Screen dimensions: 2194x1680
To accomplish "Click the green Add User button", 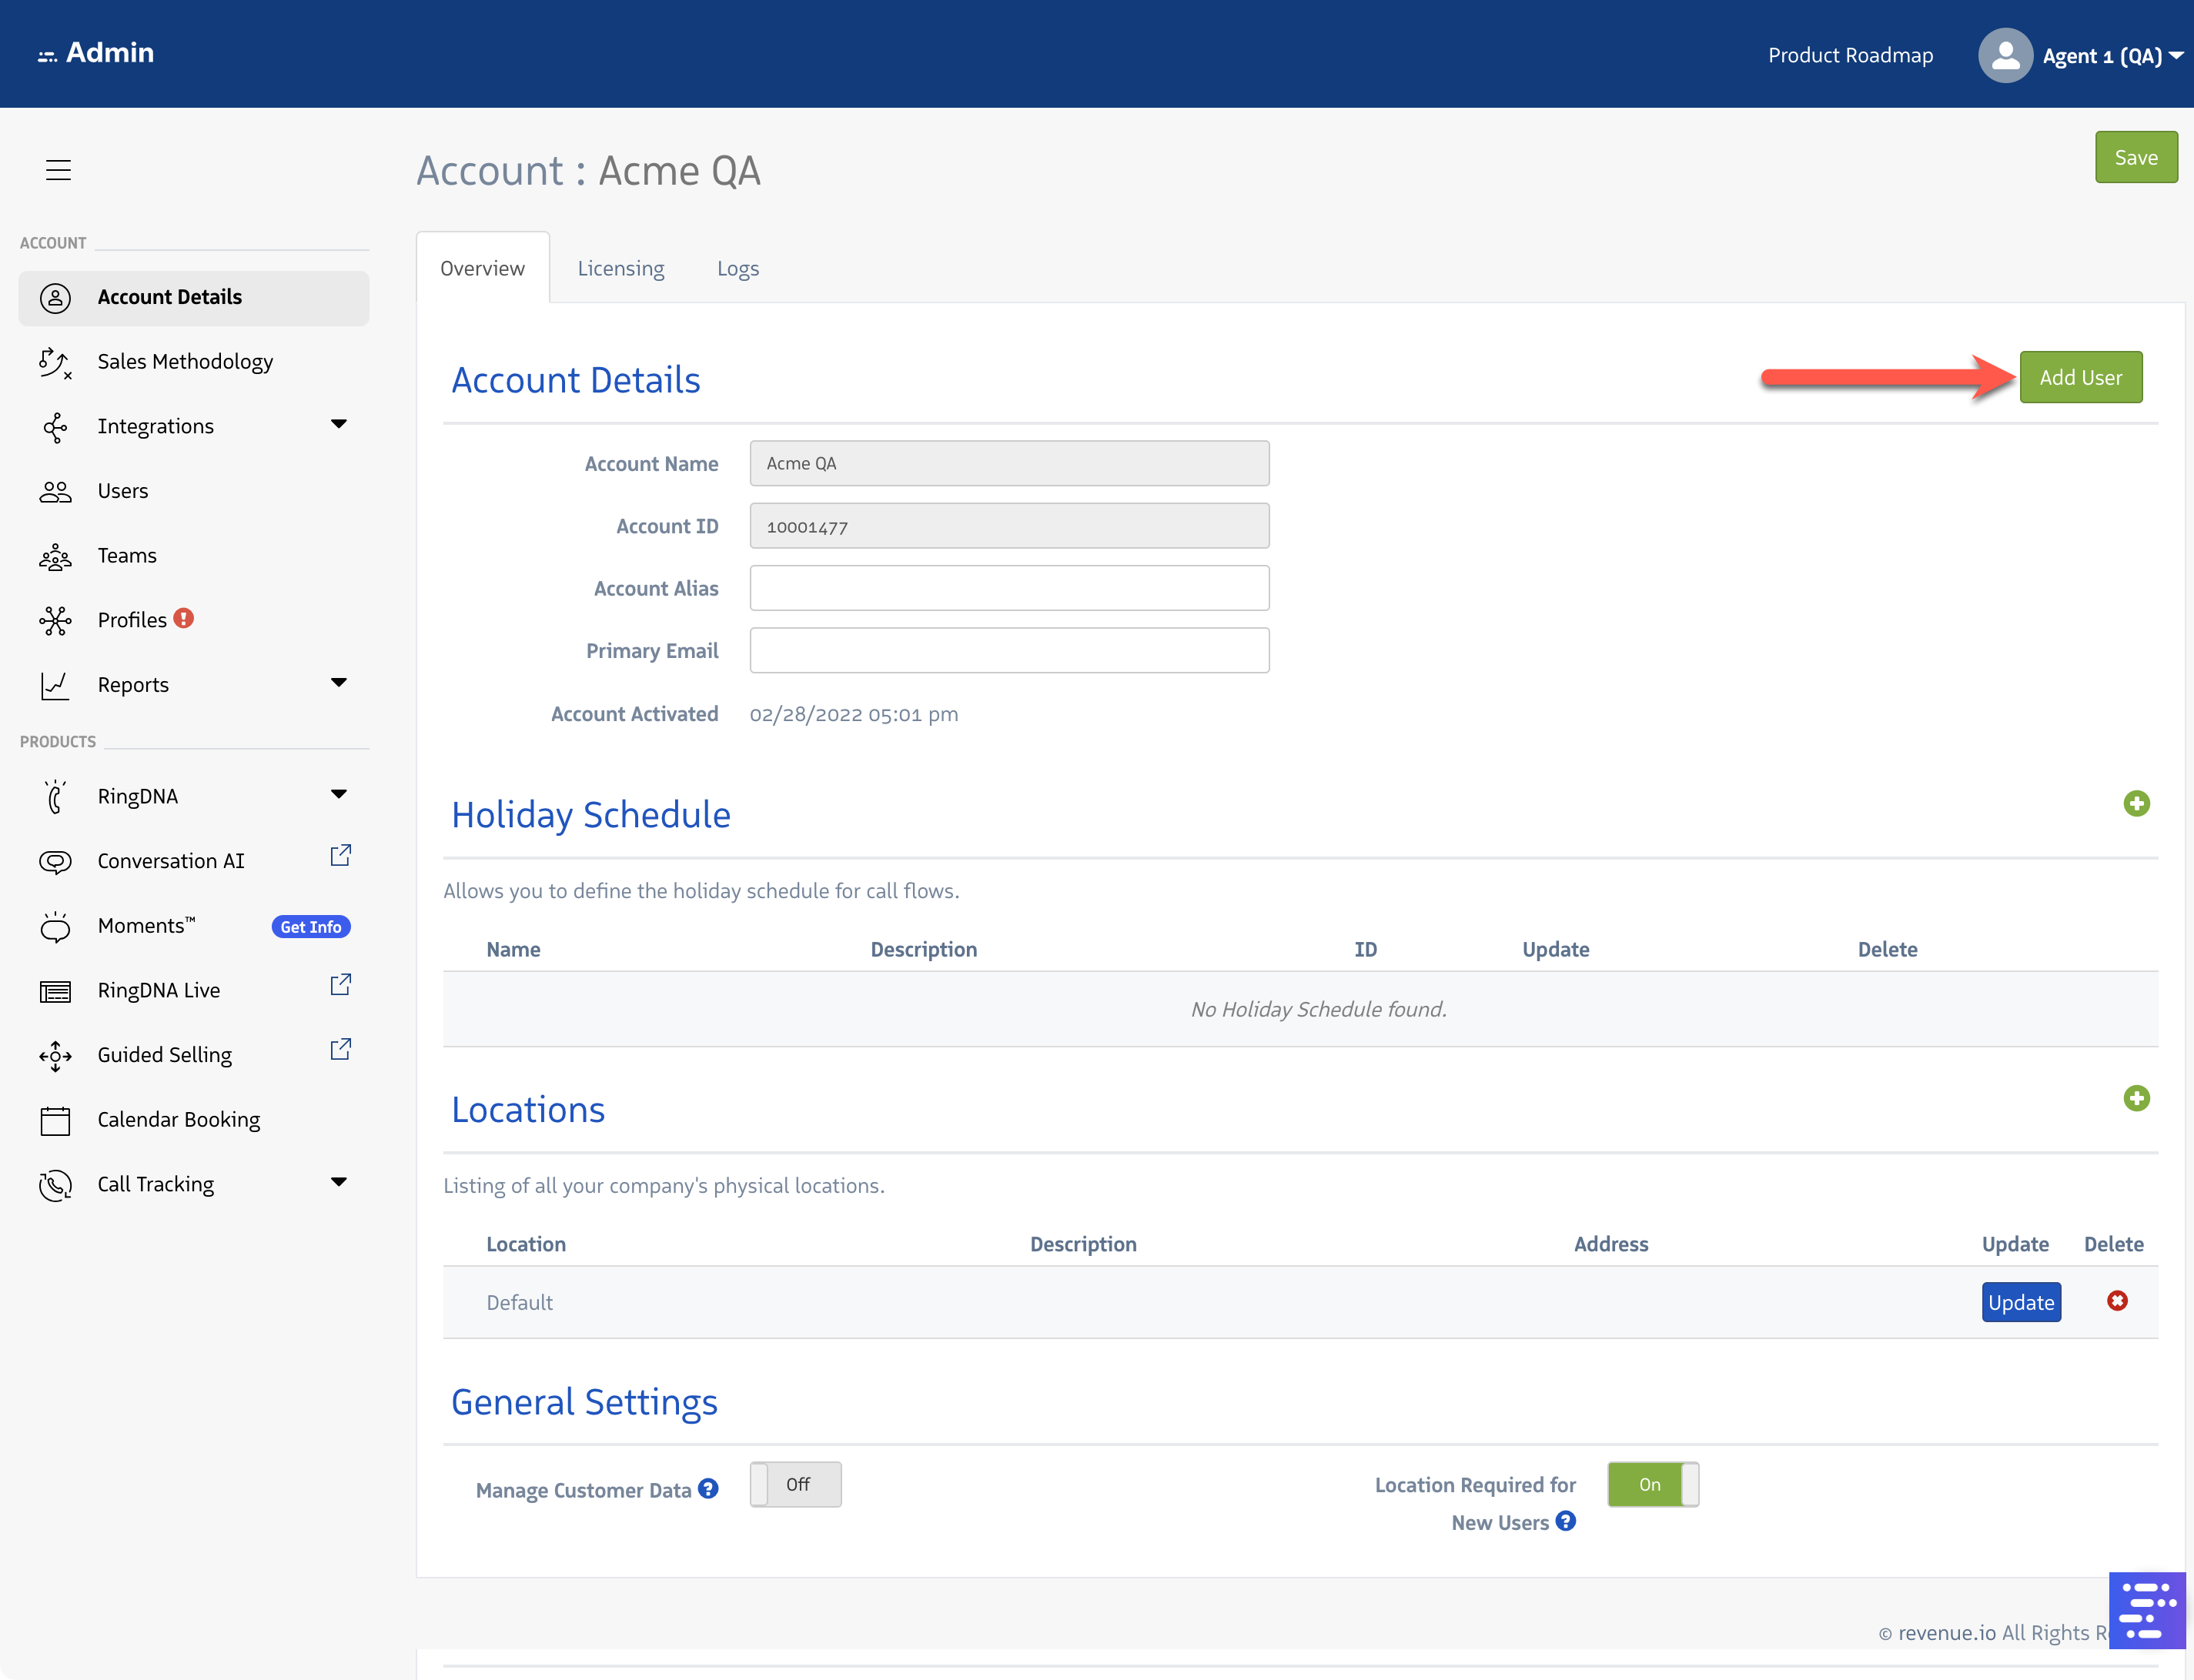I will pyautogui.click(x=2080, y=377).
